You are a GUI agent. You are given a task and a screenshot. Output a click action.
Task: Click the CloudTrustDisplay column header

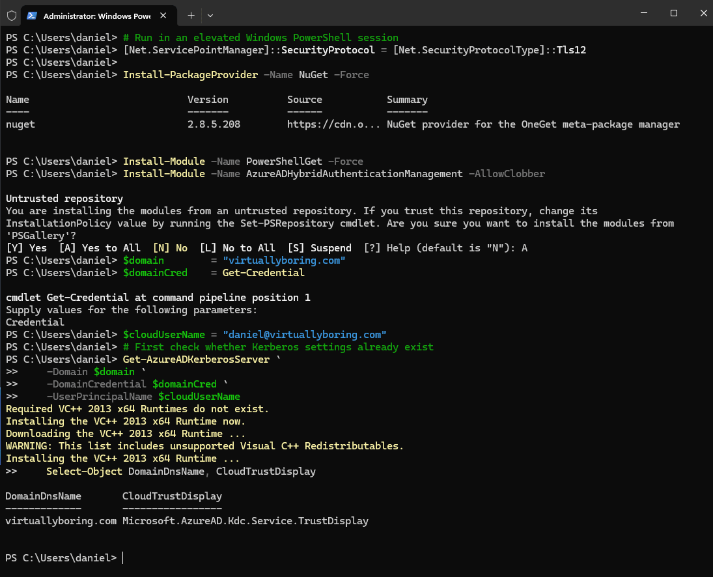(x=172, y=496)
